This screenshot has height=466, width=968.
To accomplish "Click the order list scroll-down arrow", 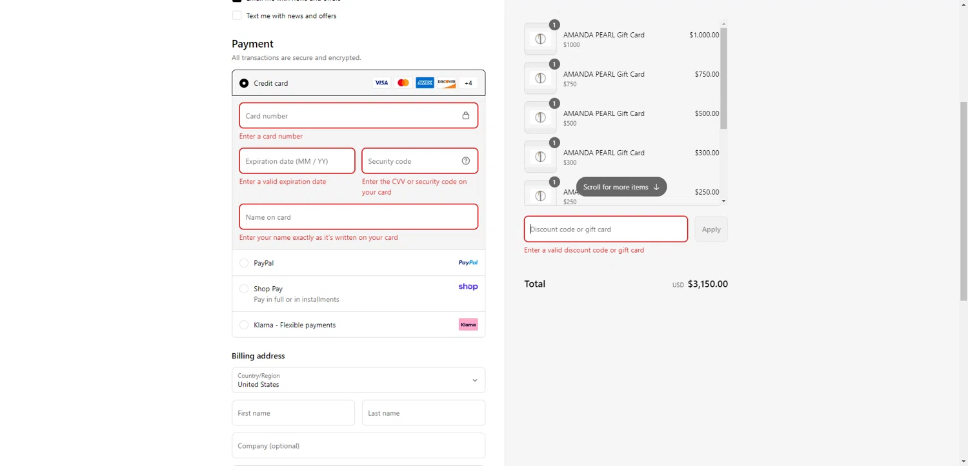I will tap(723, 201).
